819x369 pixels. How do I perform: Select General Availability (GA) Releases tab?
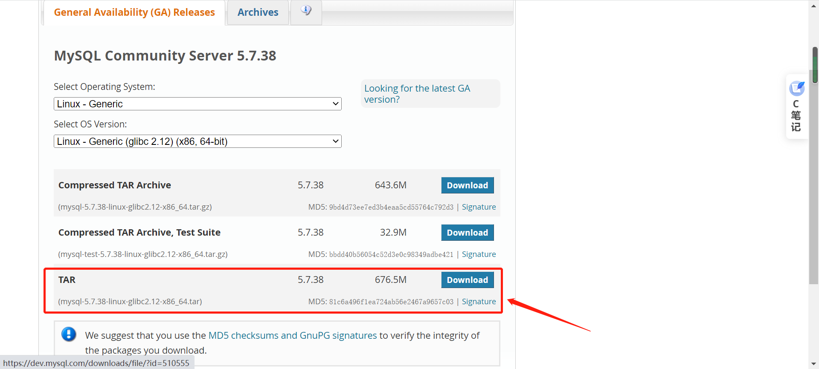coord(134,12)
